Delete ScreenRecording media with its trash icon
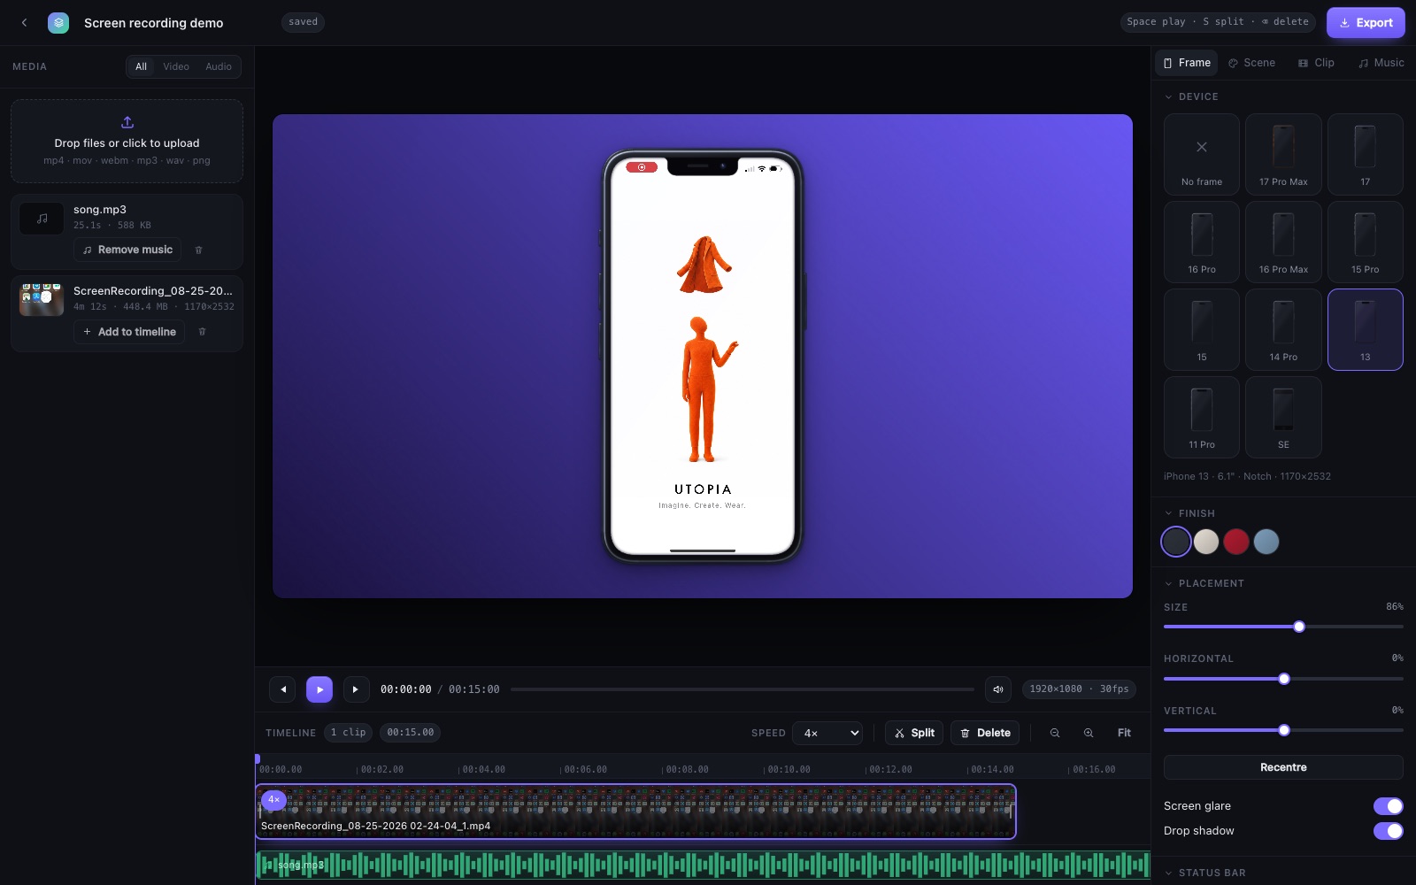The width and height of the screenshot is (1416, 885). pyautogui.click(x=202, y=332)
